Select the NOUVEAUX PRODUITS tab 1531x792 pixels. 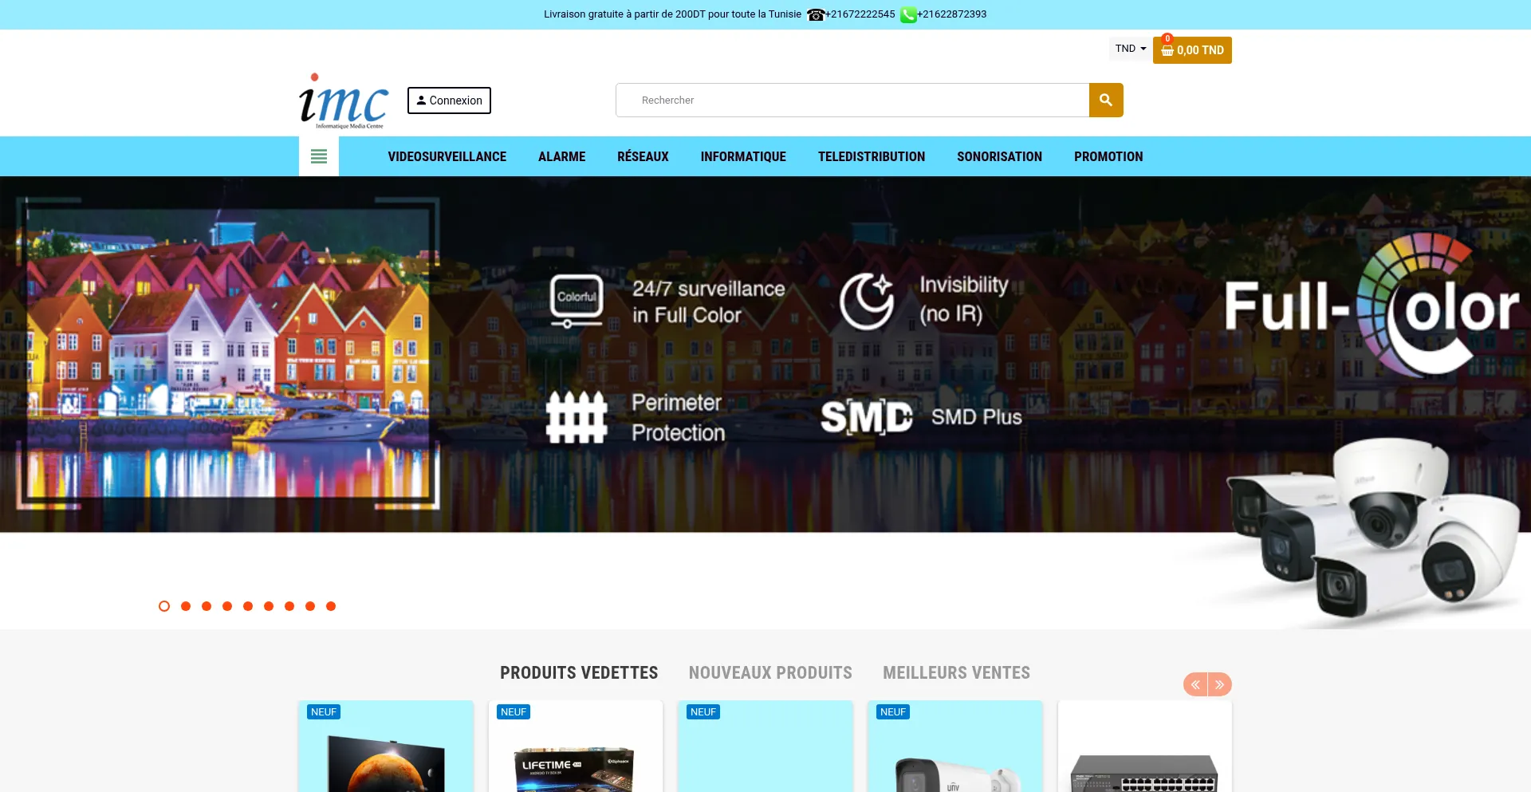pyautogui.click(x=770, y=673)
